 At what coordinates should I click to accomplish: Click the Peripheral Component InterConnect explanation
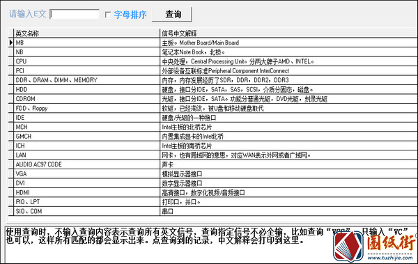(x=288, y=70)
